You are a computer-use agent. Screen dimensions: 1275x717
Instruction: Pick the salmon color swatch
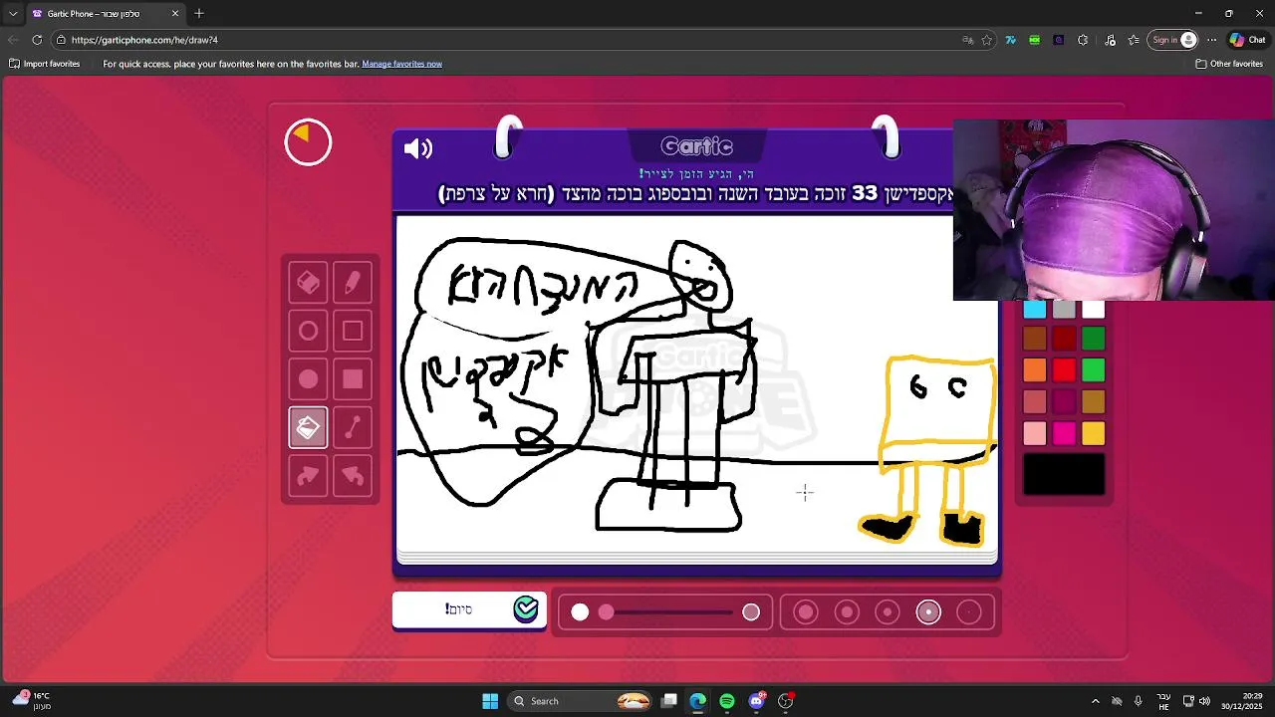(x=1035, y=402)
